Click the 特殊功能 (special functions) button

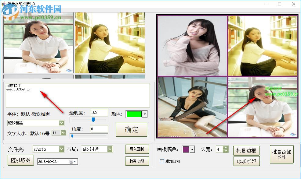pyautogui.click(x=137, y=161)
